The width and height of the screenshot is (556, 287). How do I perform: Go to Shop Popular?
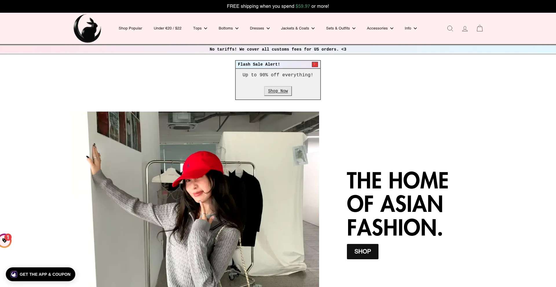pos(130,28)
